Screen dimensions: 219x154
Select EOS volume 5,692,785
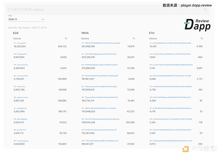tap(19, 90)
